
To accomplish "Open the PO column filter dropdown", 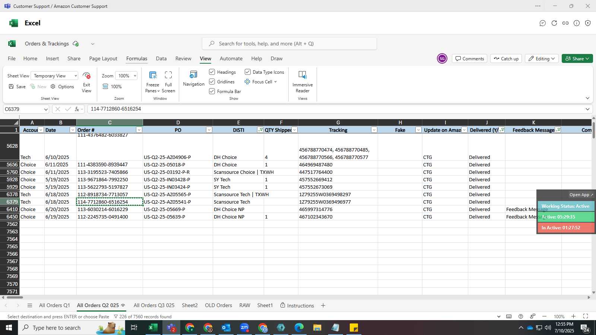I will click(209, 130).
